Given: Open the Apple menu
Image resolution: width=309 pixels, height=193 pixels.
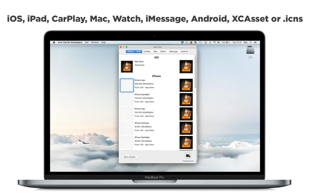Looking at the screenshot, I should point(54,42).
